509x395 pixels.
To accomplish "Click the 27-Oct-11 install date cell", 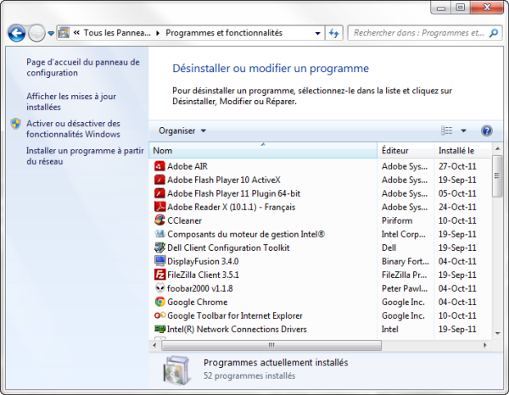I will tap(457, 166).
